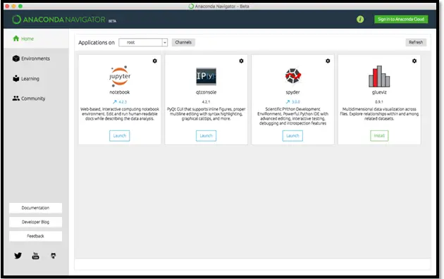Open the Feedback button
Image resolution: width=444 pixels, height=279 pixels.
pyautogui.click(x=35, y=236)
